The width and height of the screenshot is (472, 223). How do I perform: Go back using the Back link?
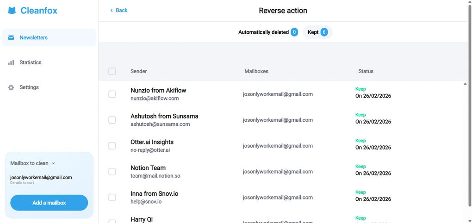[118, 11]
